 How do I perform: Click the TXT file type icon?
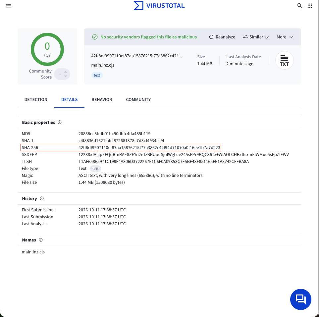click(x=284, y=60)
